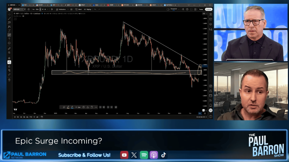Screen dimensions: 289x162
Task: Change drawing line color pencil swatch
Action: tap(68, 107)
